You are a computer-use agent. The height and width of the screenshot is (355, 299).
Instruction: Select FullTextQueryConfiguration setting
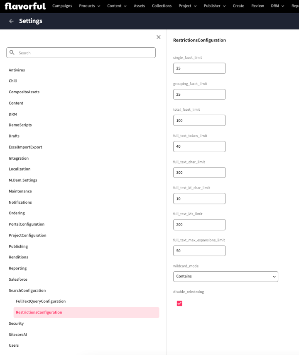tap(41, 301)
